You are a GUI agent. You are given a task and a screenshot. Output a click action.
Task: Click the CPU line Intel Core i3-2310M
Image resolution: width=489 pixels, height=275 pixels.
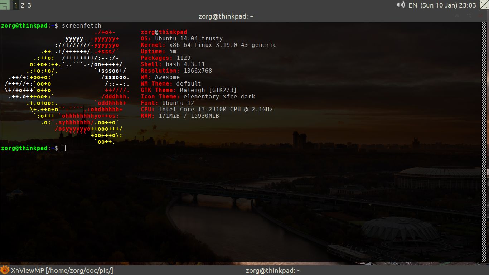coord(207,110)
